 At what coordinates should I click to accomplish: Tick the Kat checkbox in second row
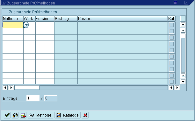(171, 31)
